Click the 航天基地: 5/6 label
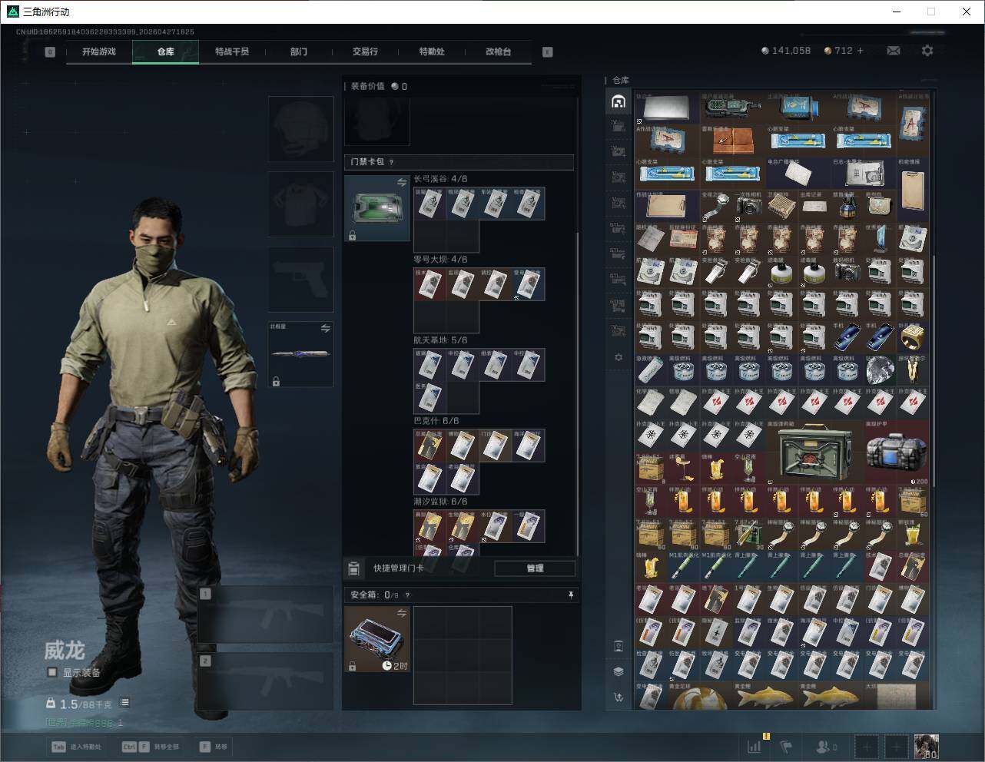Image resolution: width=985 pixels, height=762 pixels. click(440, 340)
